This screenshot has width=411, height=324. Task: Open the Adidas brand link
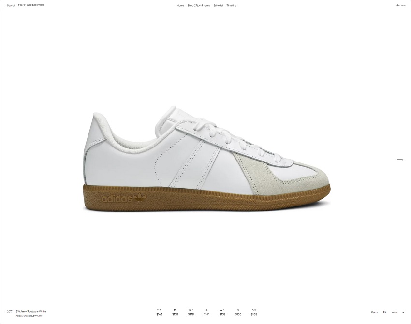point(19,316)
